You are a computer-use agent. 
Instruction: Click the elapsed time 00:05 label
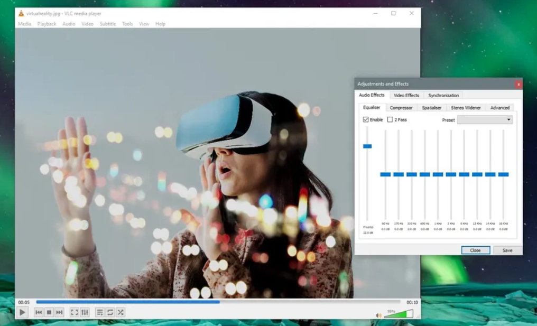[24, 302]
